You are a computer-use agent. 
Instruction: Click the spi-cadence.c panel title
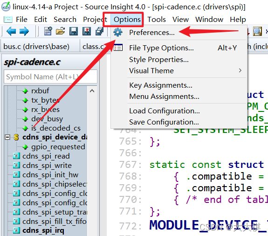click(32, 62)
